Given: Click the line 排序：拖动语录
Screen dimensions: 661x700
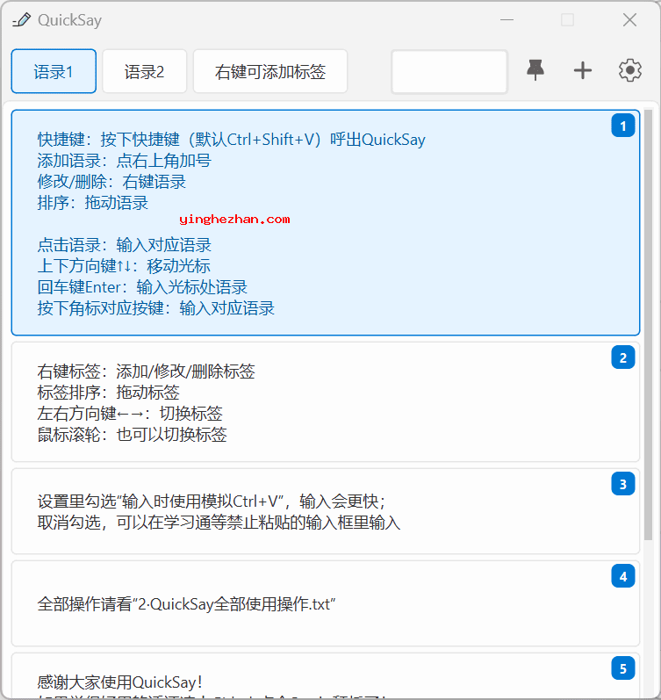Looking at the screenshot, I should pyautogui.click(x=93, y=203).
